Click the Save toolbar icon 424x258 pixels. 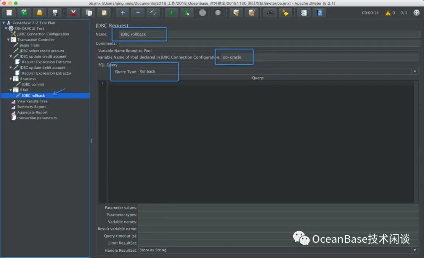point(55,13)
